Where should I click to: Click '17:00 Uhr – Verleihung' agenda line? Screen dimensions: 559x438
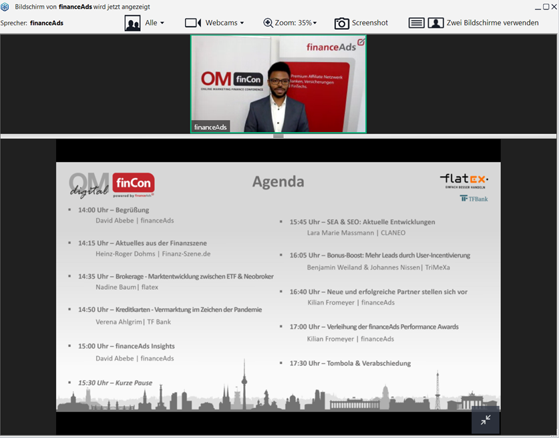374,327
